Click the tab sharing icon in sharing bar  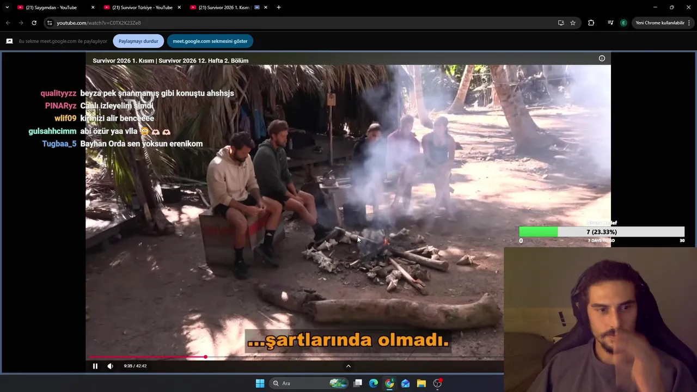click(x=9, y=41)
